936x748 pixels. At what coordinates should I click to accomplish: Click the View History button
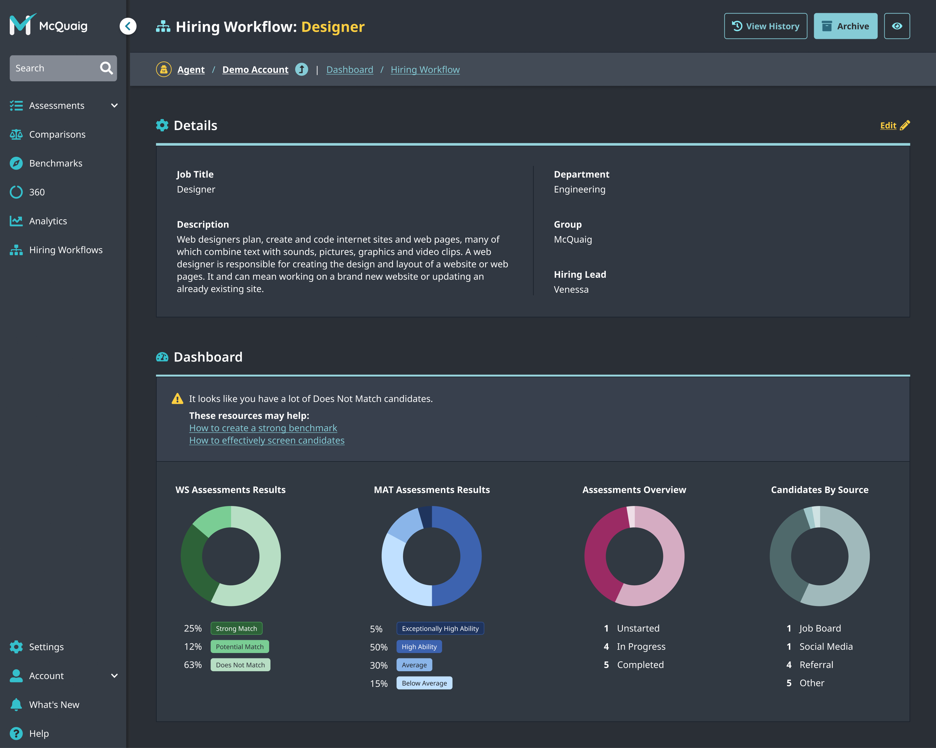pos(766,26)
